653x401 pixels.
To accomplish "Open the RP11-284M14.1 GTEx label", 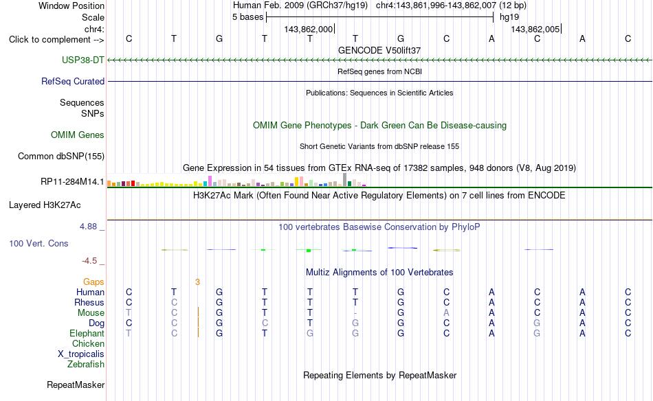I will pos(72,182).
